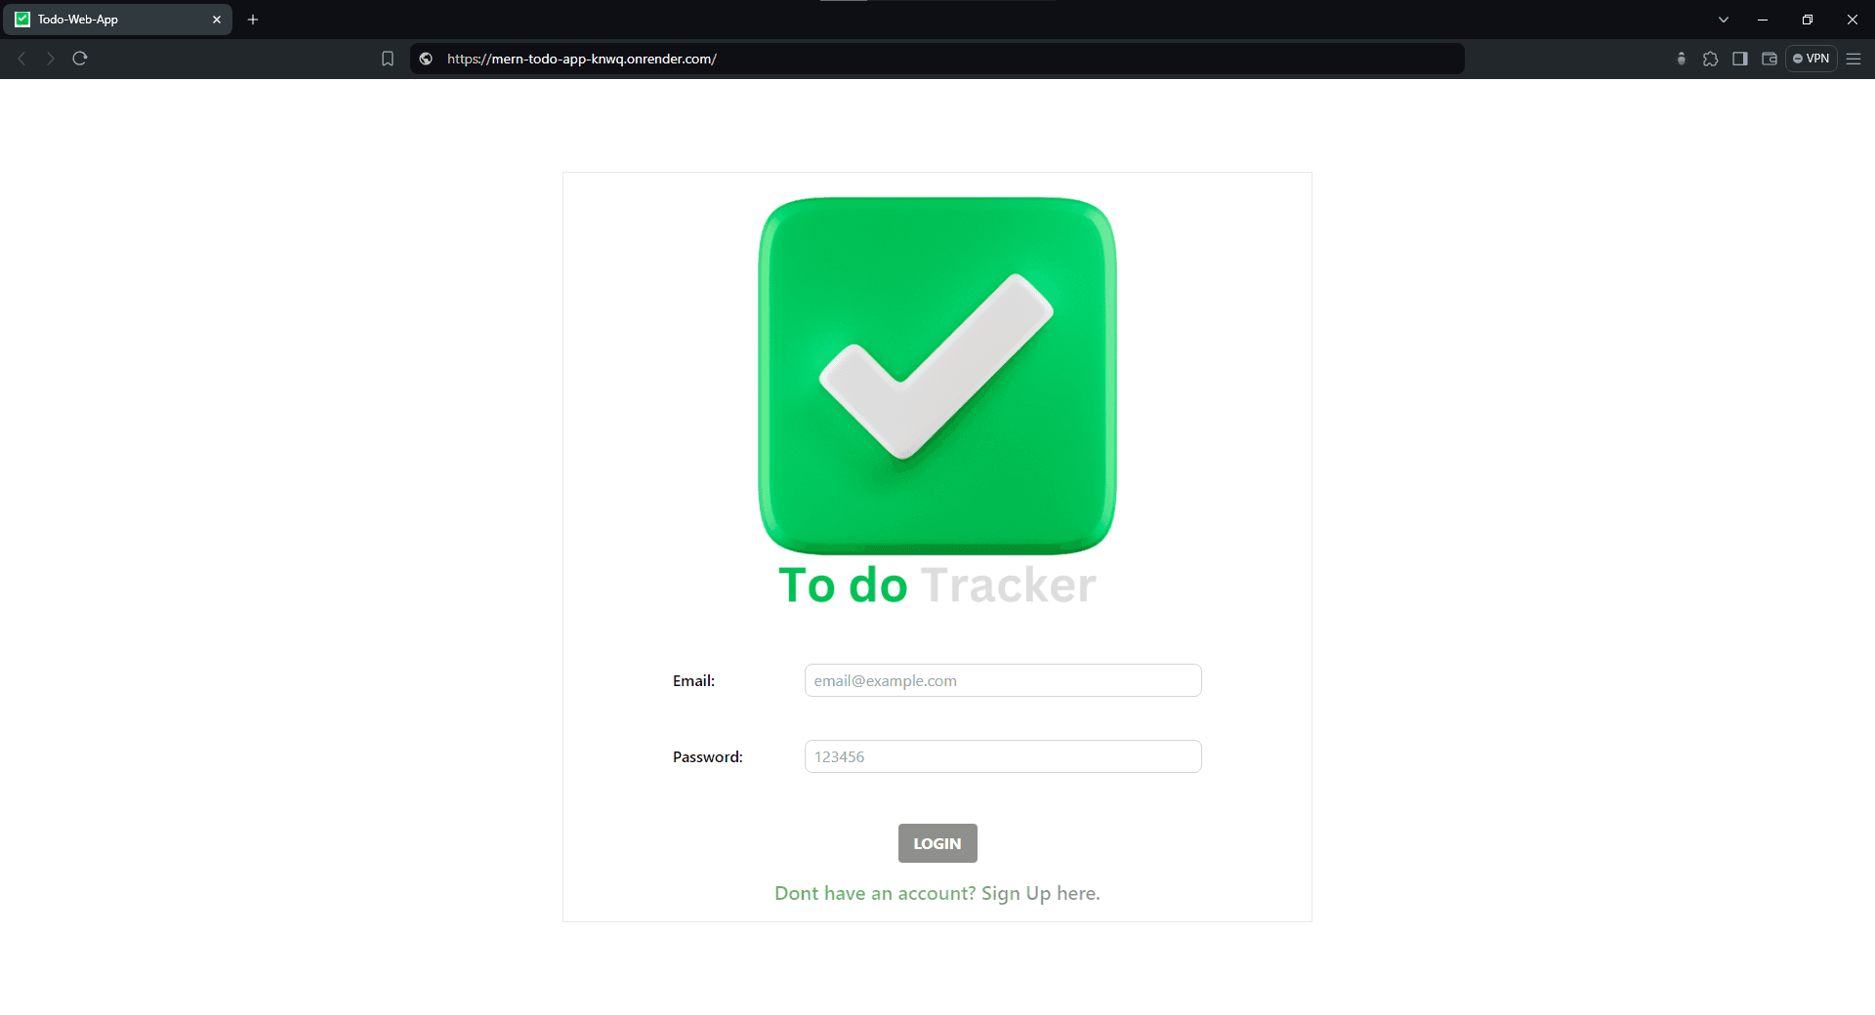Select the Todo-Web-App tab
The height and width of the screenshot is (1015, 1875).
(107, 20)
